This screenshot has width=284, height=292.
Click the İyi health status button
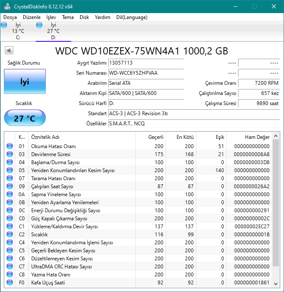coord(25,81)
